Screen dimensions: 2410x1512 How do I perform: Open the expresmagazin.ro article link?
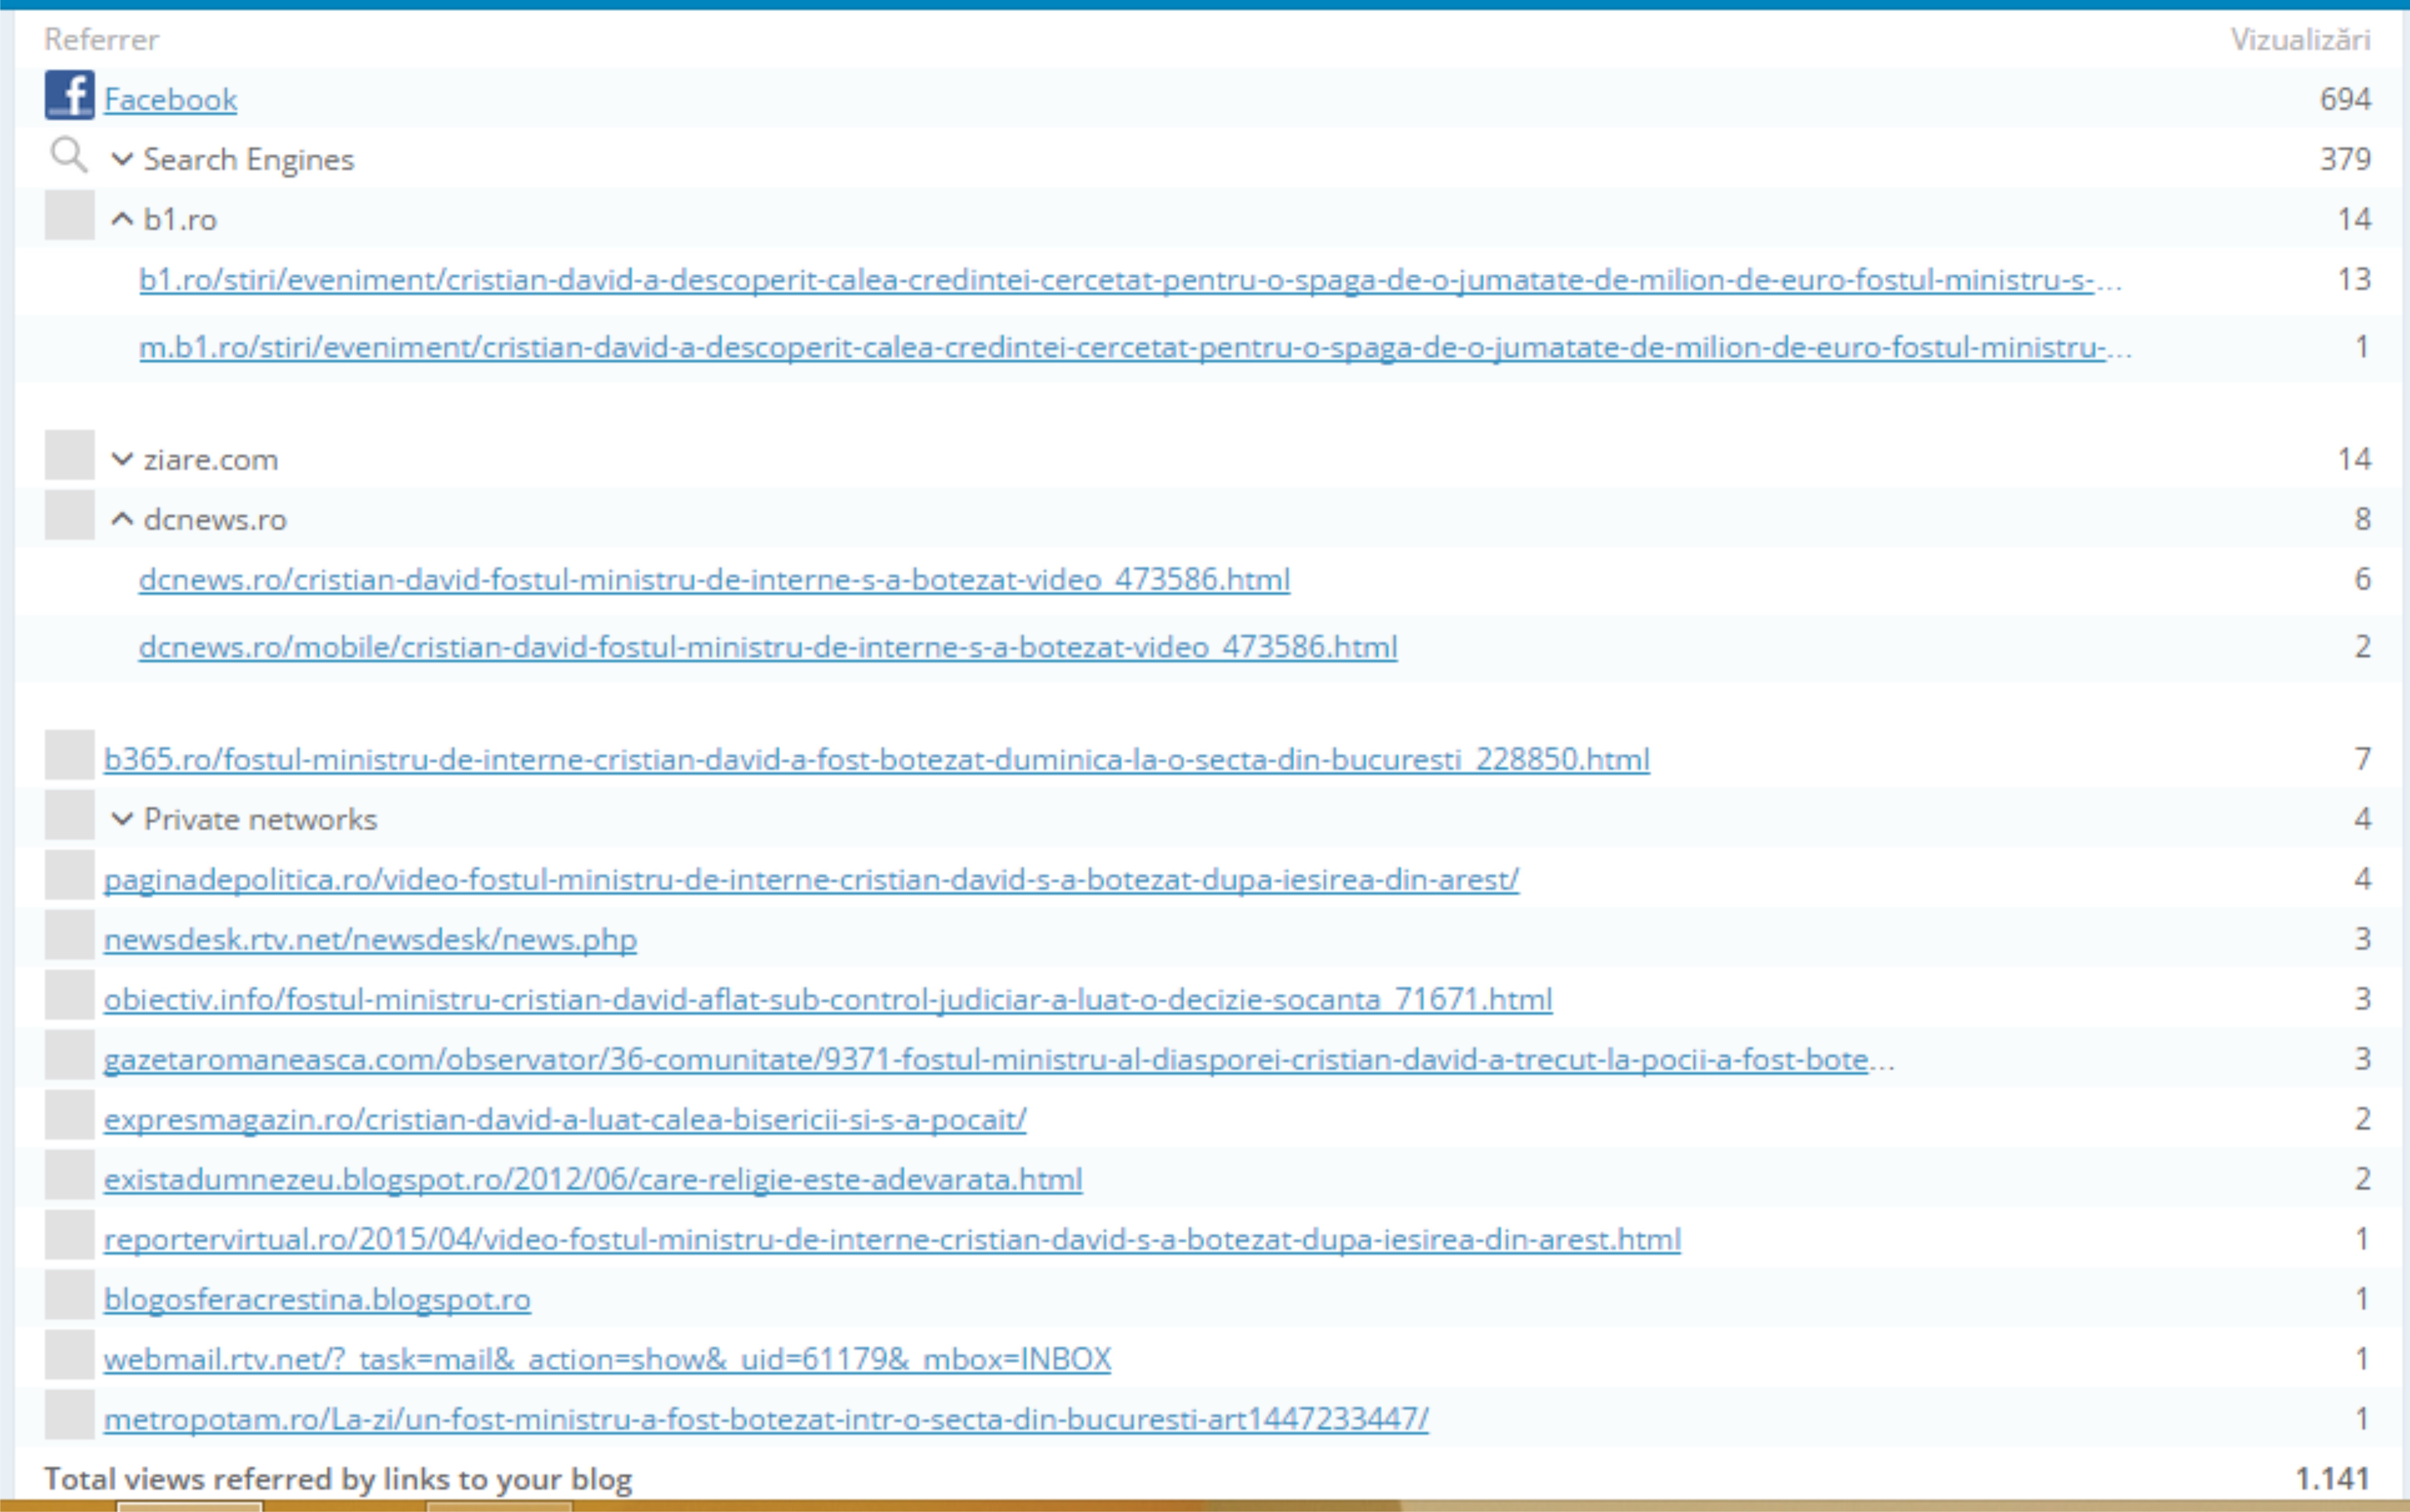pyautogui.click(x=564, y=1119)
